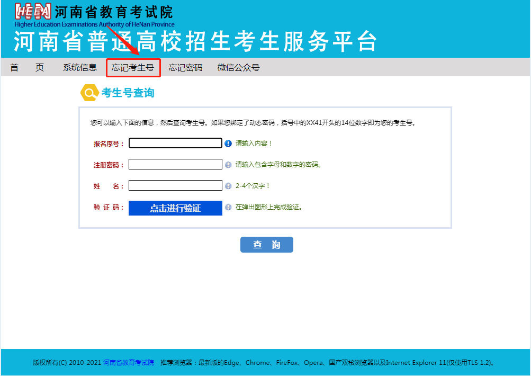This screenshot has width=531, height=376.
Task: Click the info icon beside the 姓名 field
Action: [x=228, y=186]
